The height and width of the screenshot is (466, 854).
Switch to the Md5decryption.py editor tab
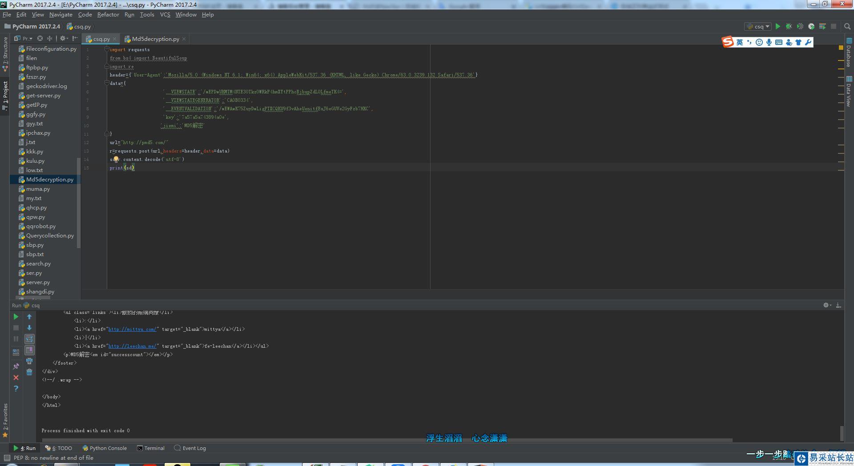(155, 39)
